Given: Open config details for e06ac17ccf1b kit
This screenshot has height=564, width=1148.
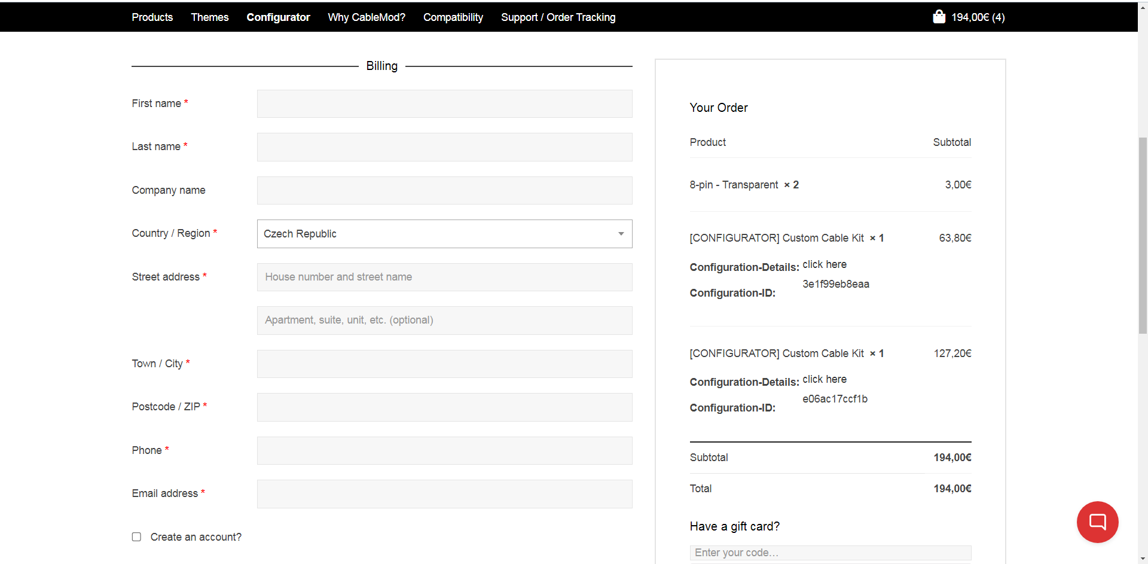Looking at the screenshot, I should point(824,379).
